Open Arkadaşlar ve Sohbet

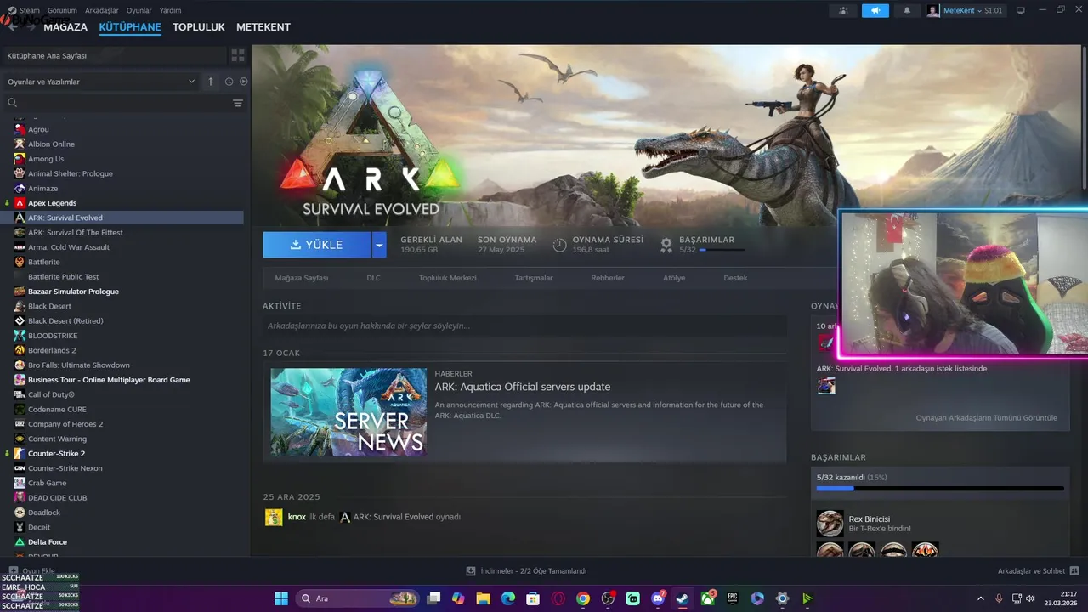pyautogui.click(x=1039, y=571)
